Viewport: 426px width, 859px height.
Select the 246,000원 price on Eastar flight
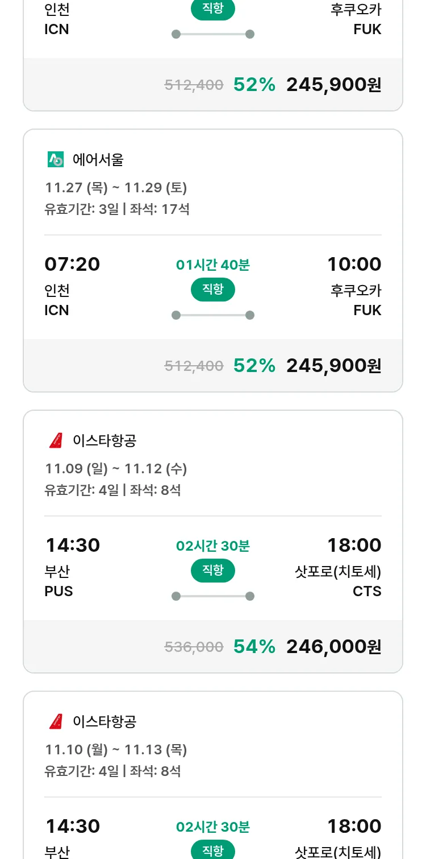[333, 647]
